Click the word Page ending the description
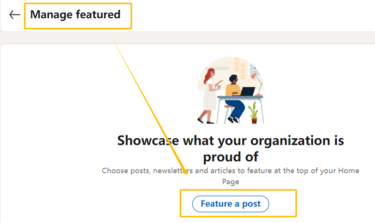Image resolution: width=375 pixels, height=223 pixels. pos(231,182)
